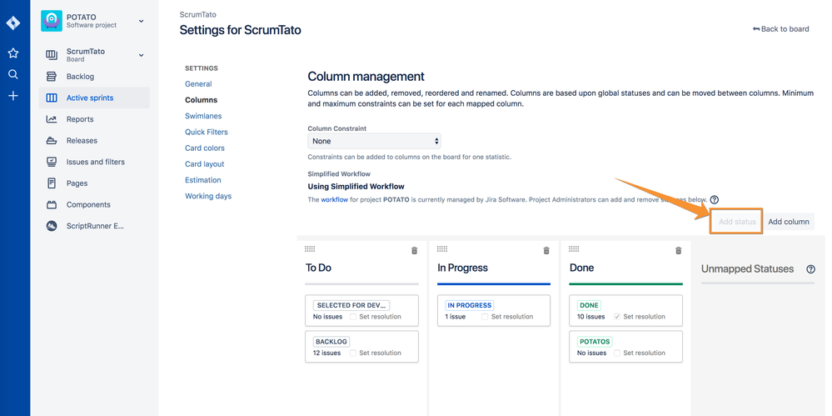Go Back to board
The image size is (832, 416).
pos(780,29)
